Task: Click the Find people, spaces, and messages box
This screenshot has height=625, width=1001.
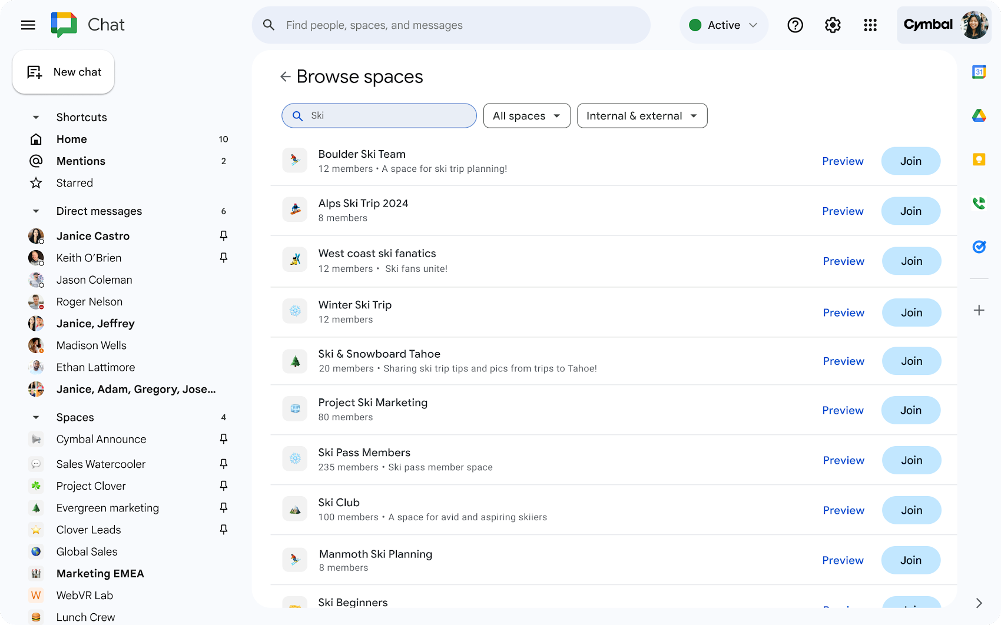Action: (451, 25)
